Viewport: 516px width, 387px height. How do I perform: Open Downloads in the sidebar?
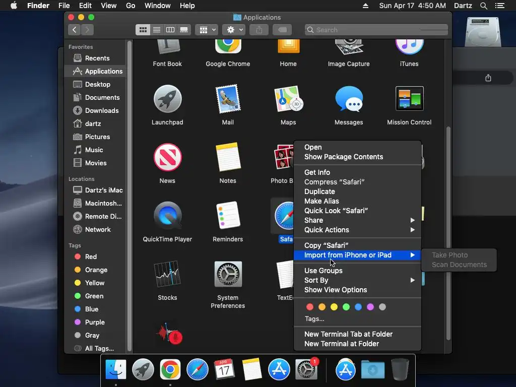coord(95,110)
